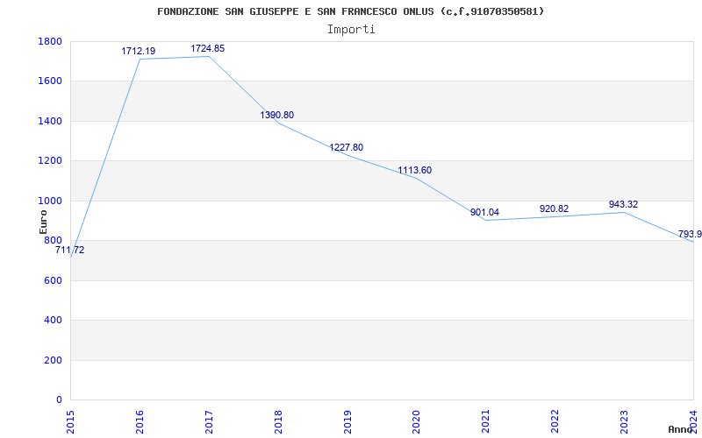Select the 1227.80 data label
Image resolution: width=702 pixels, height=438 pixels.
[x=347, y=147]
